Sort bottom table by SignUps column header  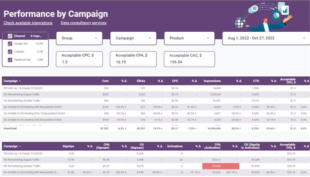pyautogui.click(x=68, y=146)
